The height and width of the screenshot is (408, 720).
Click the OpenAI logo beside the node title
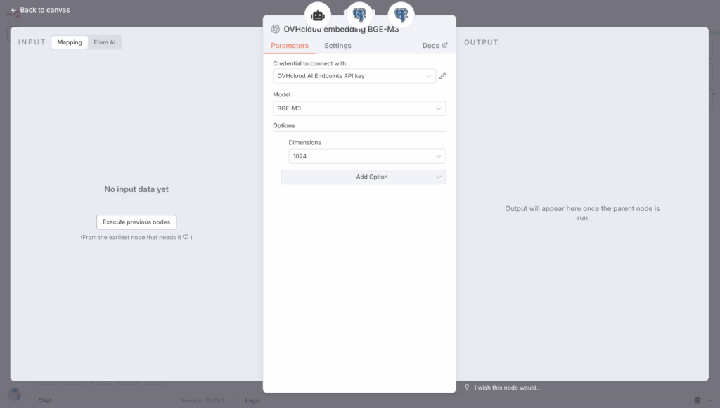point(276,30)
